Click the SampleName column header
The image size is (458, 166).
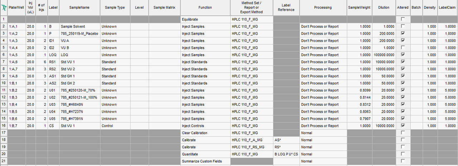click(80, 7)
